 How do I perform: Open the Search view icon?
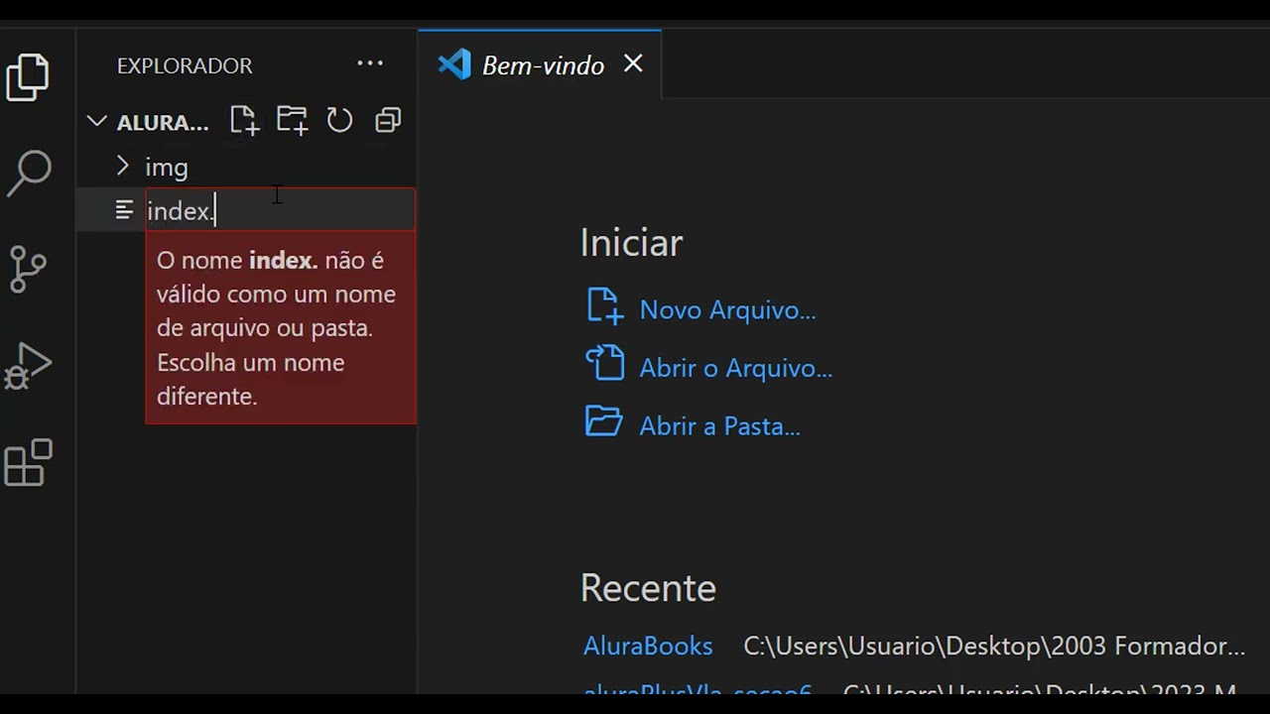click(28, 174)
